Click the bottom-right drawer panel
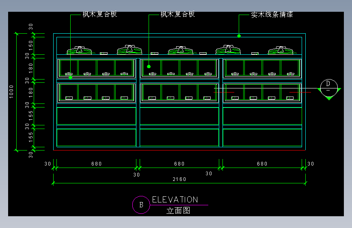Image resolution: width=352 pixels, height=228 pixels. click(x=262, y=138)
